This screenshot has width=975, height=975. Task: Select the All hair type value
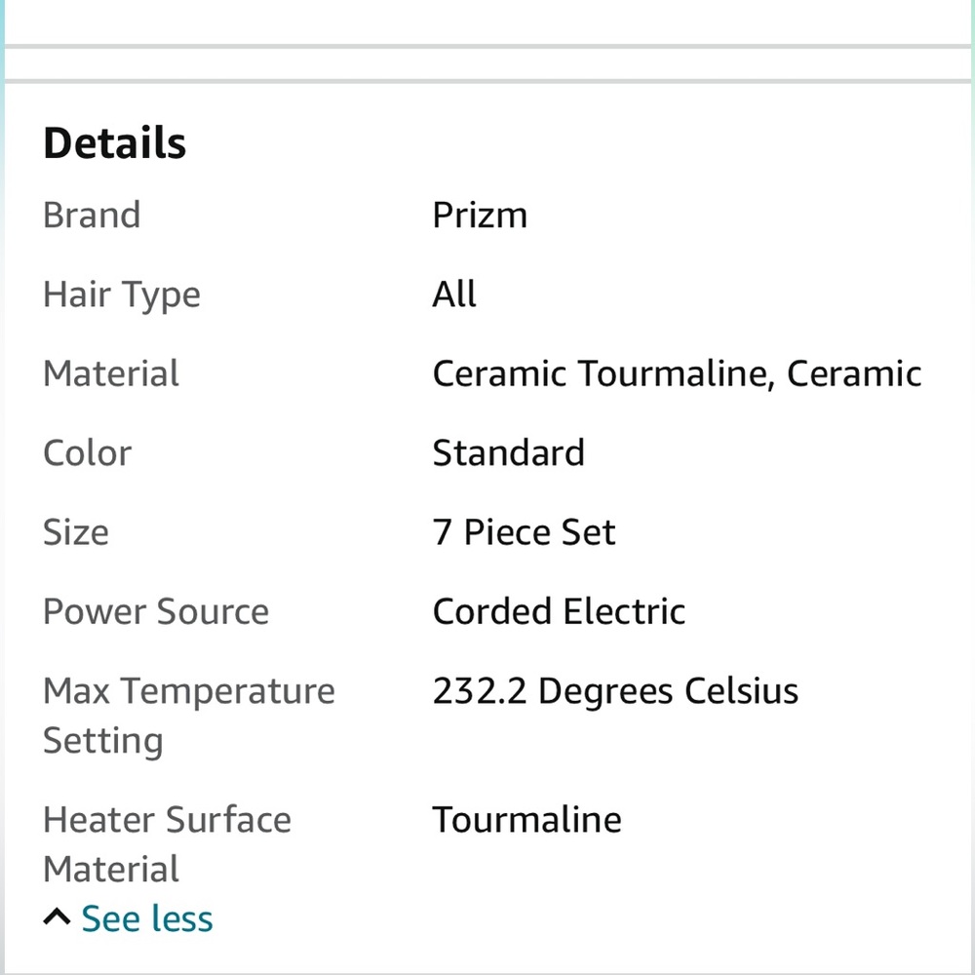454,293
